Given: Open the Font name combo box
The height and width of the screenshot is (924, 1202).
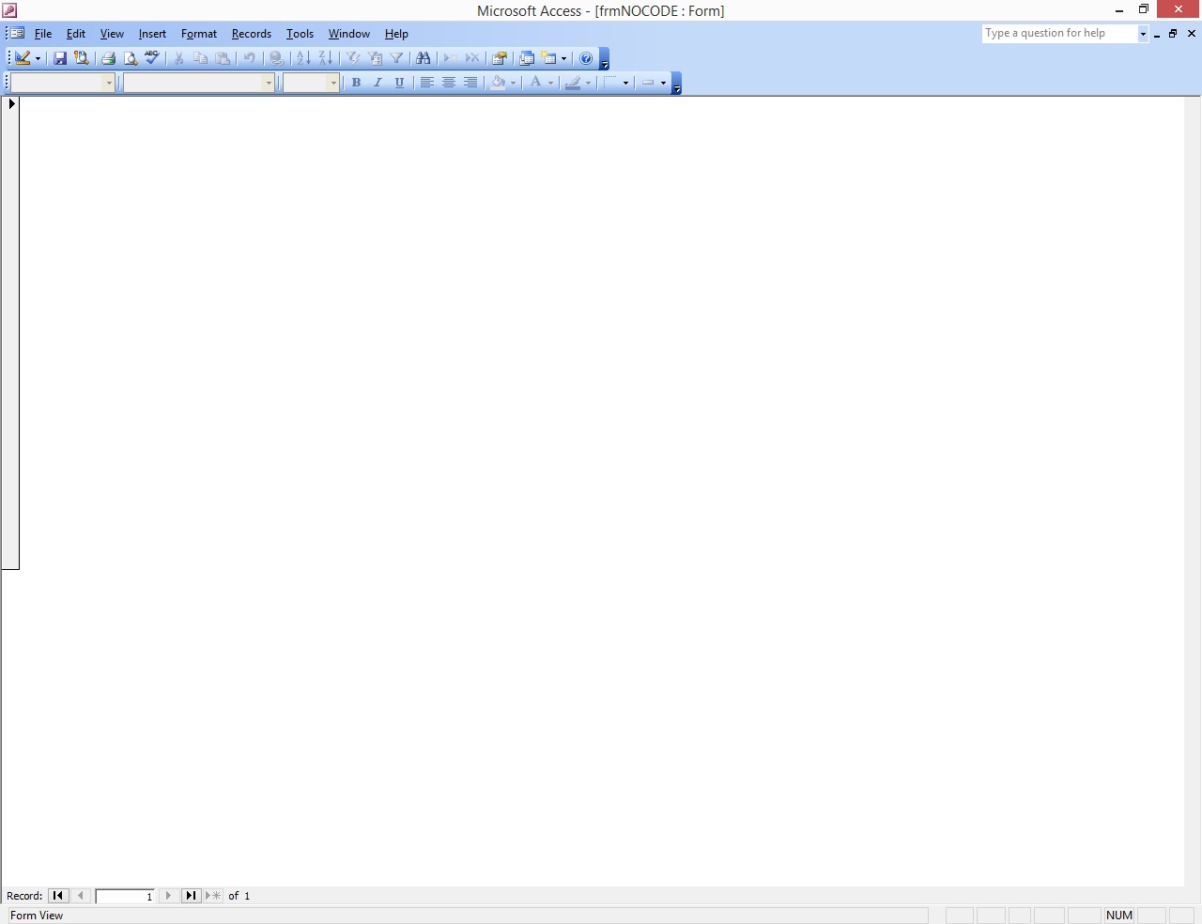Looking at the screenshot, I should [x=198, y=83].
